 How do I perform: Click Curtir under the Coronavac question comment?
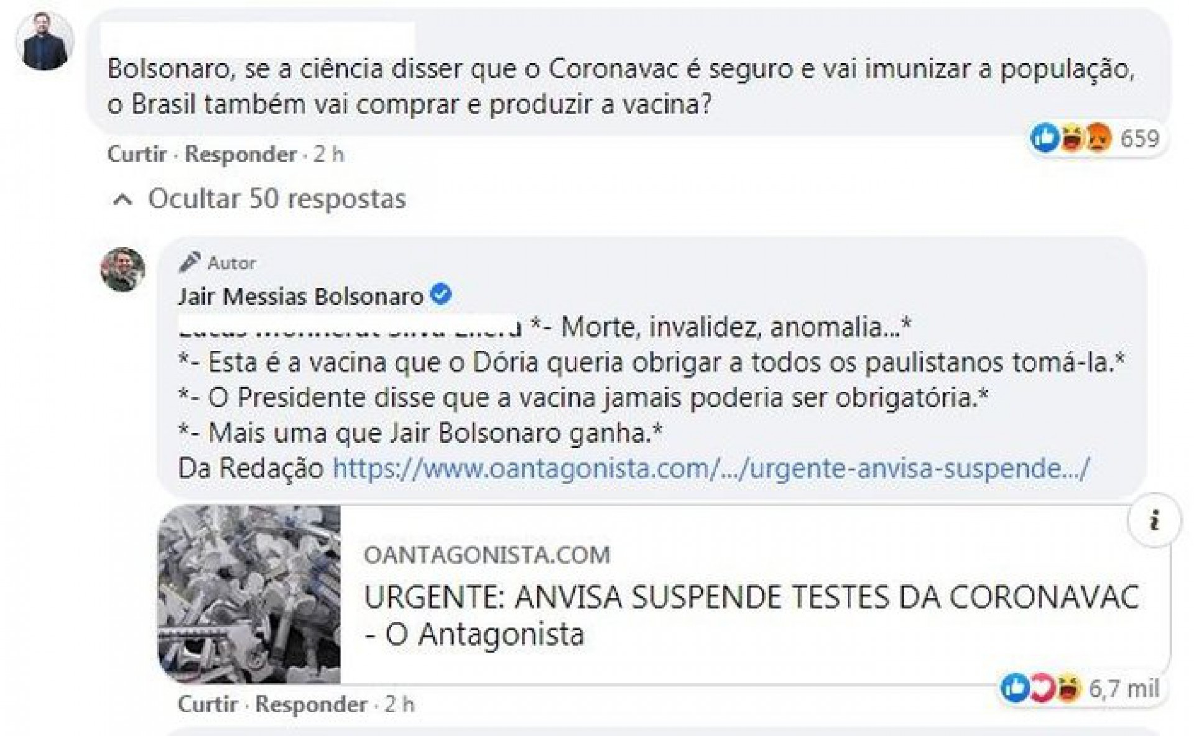coord(137,154)
